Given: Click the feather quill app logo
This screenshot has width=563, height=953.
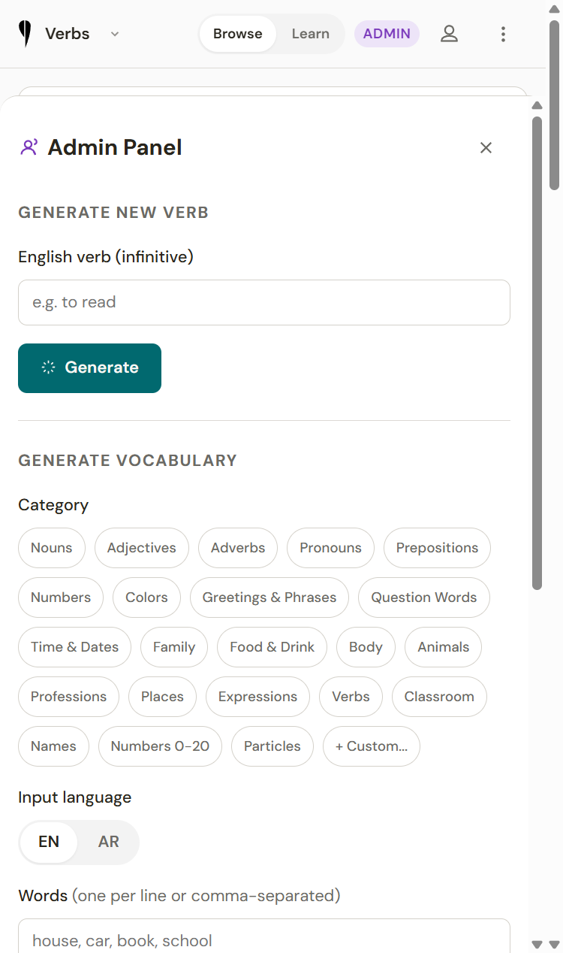Looking at the screenshot, I should tap(26, 34).
